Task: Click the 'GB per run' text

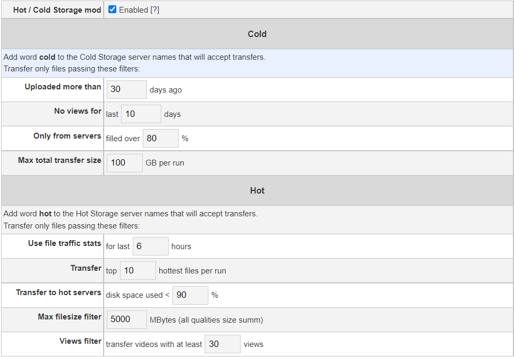Action: [x=164, y=163]
